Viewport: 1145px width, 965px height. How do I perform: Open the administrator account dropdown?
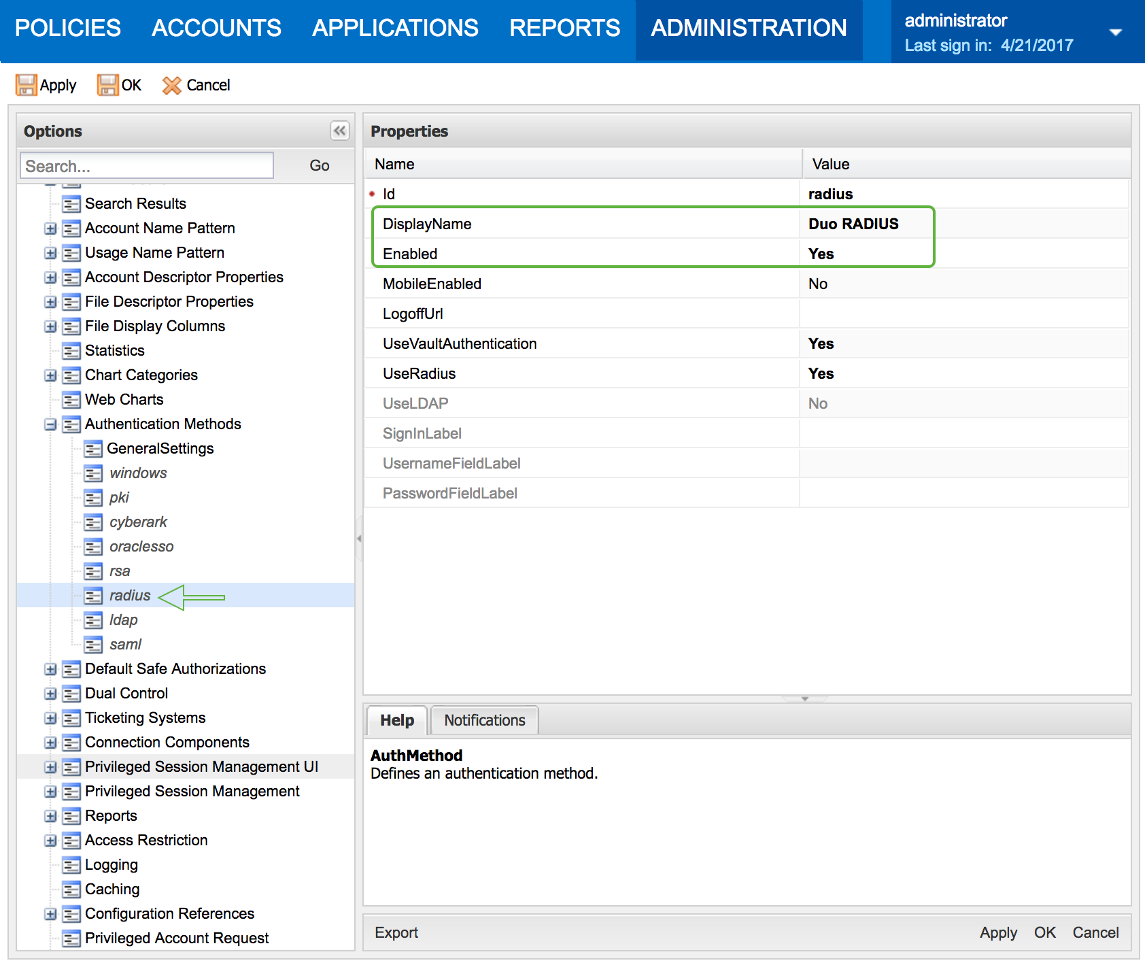click(x=1116, y=31)
